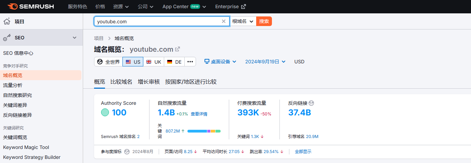The image size is (471, 163).
Task: Click the 393K paid traffic value
Action: coord(248,112)
